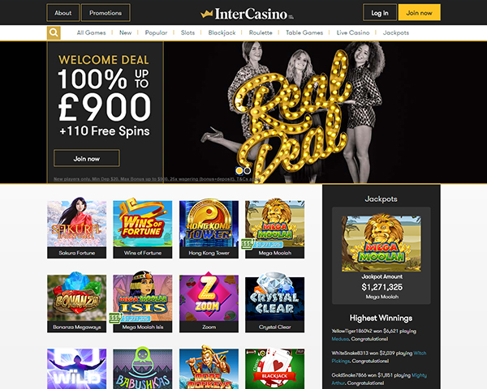The height and width of the screenshot is (389, 487).
Task: Open the Sakura Fortune game tile
Action: tap(77, 229)
